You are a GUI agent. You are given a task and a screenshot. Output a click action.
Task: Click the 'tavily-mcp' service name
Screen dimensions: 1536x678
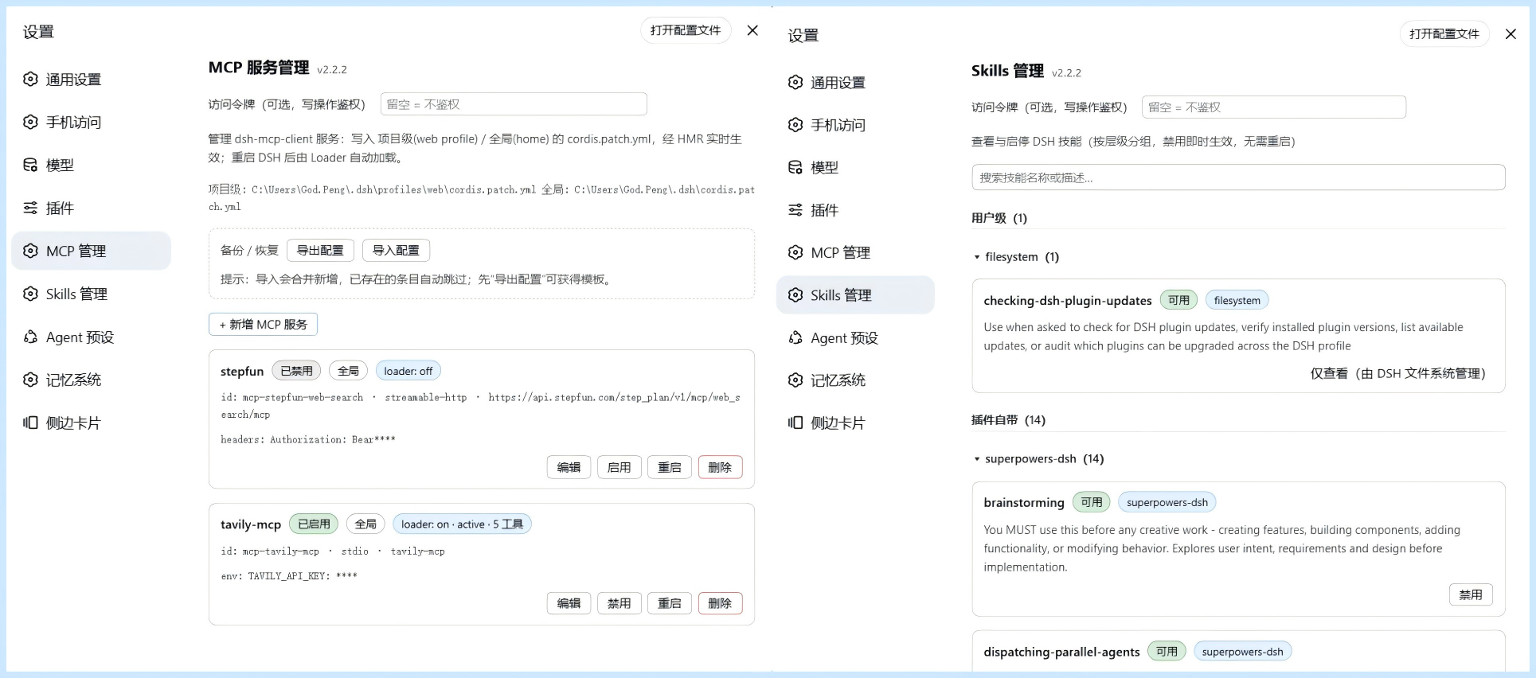(x=251, y=524)
